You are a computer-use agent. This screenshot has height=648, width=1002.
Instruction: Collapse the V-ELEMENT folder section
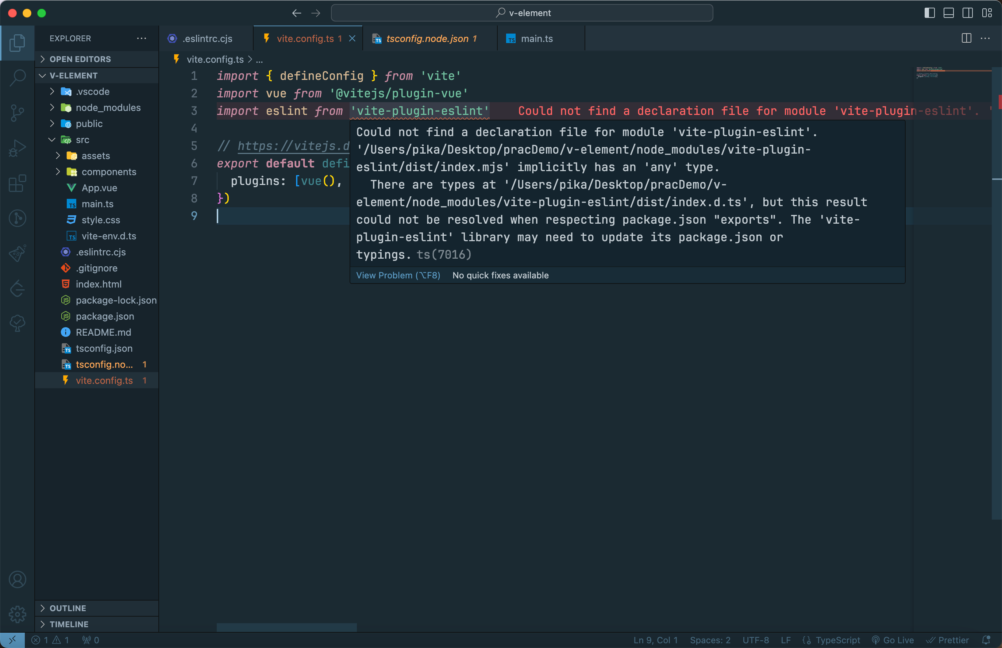97,75
